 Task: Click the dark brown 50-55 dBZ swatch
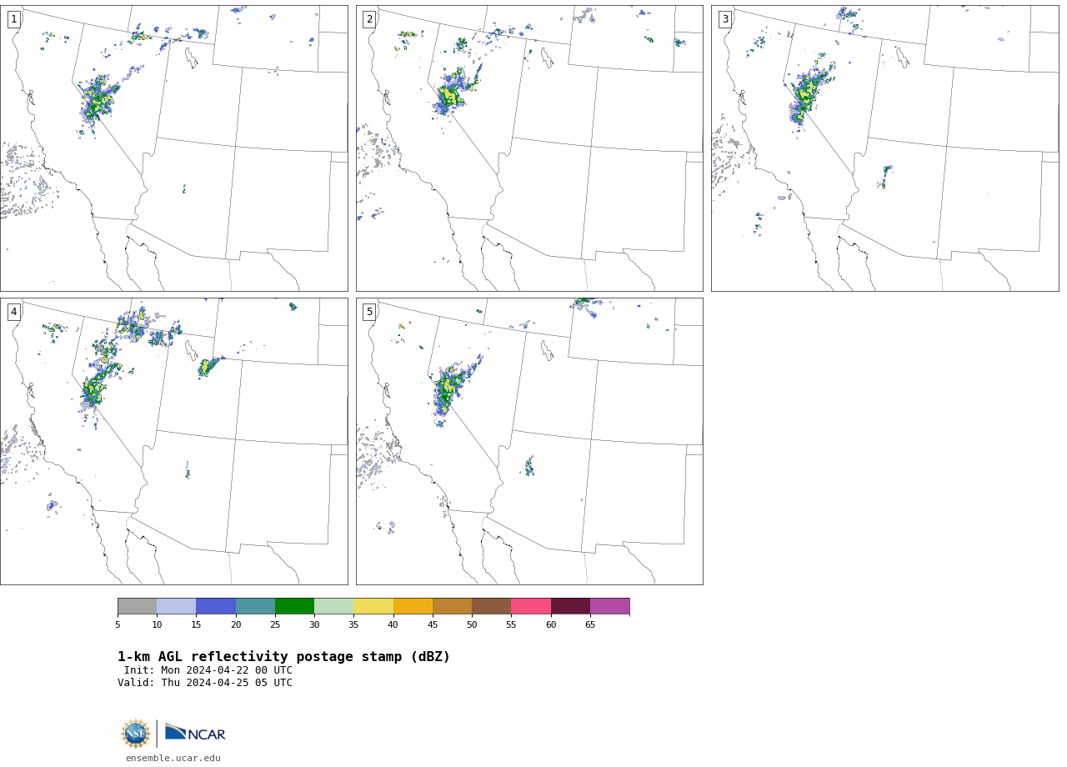pyautogui.click(x=492, y=606)
